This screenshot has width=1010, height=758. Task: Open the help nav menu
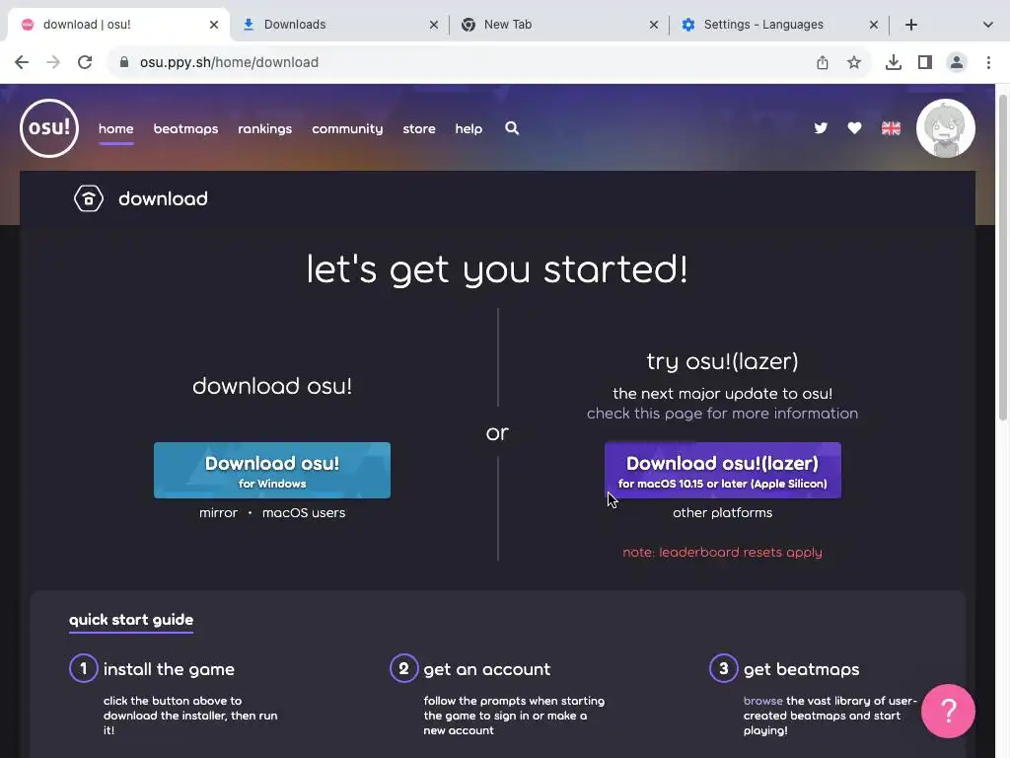(x=469, y=129)
